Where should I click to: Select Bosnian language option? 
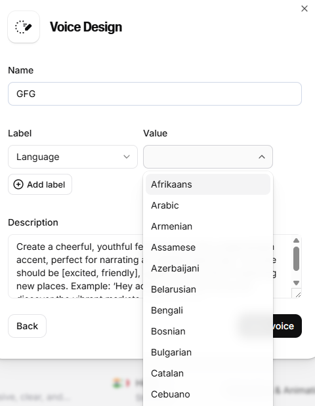(x=208, y=331)
